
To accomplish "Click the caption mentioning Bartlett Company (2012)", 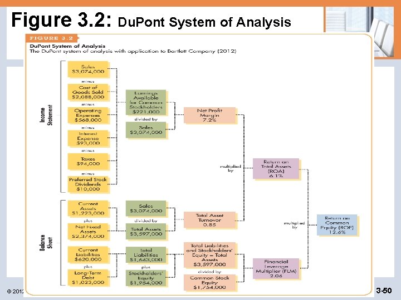I will pos(133,51).
